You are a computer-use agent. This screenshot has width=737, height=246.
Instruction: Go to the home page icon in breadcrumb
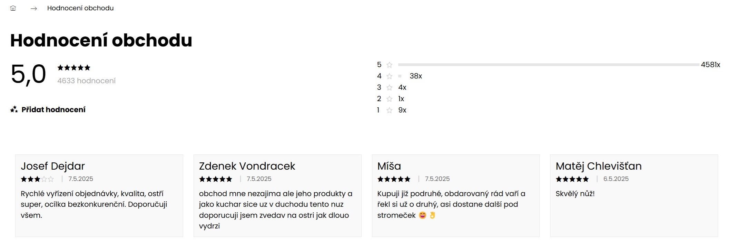13,8
